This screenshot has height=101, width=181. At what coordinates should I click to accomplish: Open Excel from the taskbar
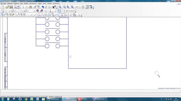click(x=32, y=99)
